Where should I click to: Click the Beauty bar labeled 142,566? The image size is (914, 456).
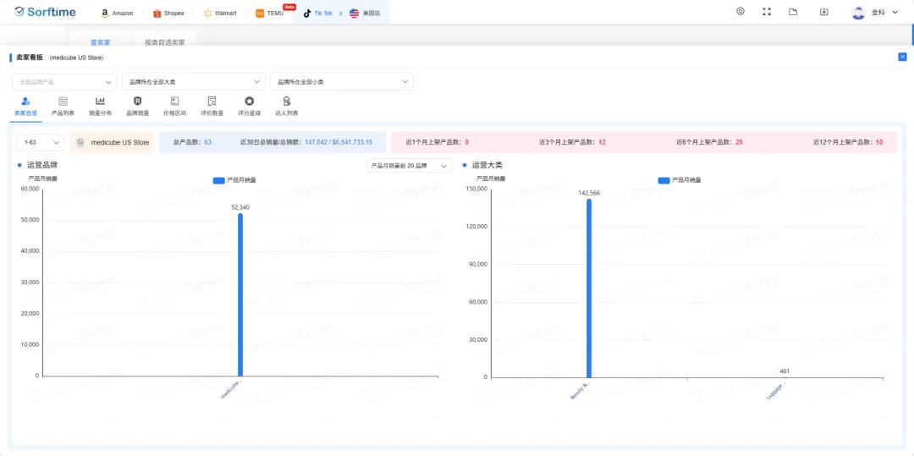point(589,288)
